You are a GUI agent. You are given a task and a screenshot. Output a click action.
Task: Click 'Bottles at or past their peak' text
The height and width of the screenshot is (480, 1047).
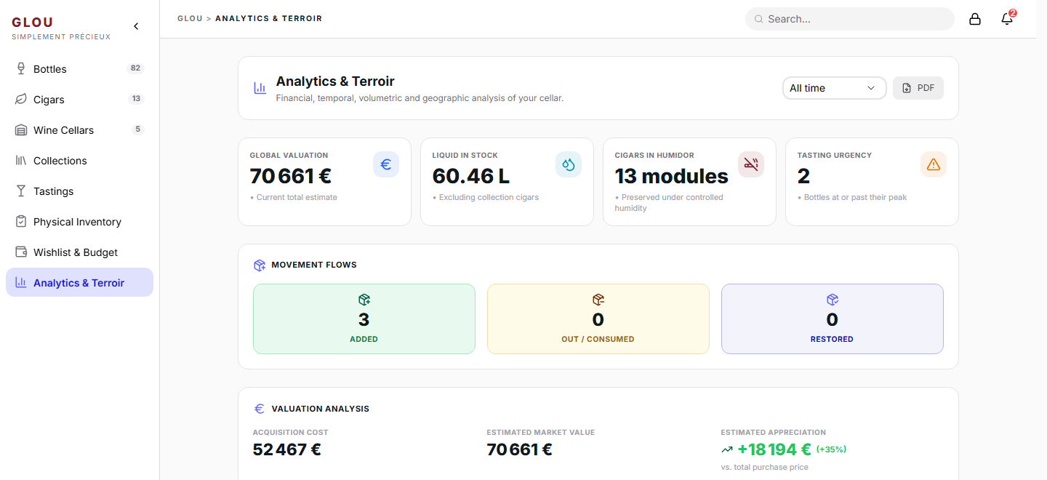(856, 197)
